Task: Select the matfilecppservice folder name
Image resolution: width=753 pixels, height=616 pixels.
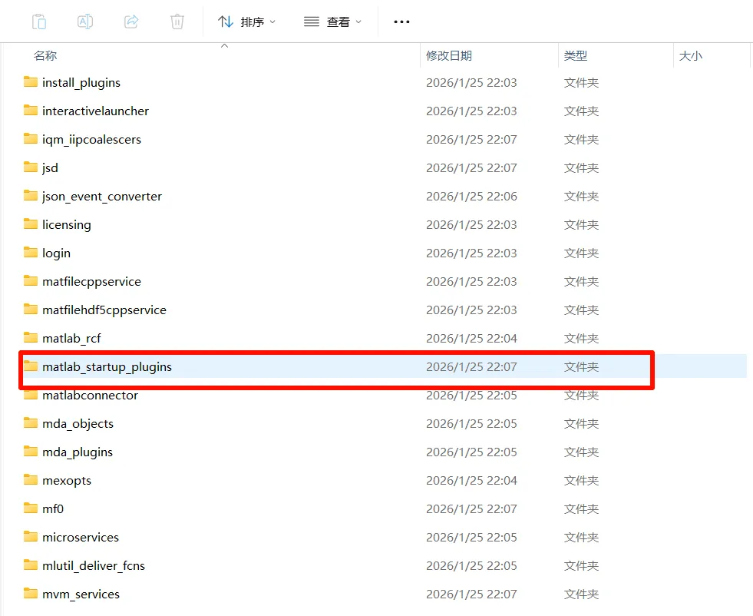Action: [91, 282]
